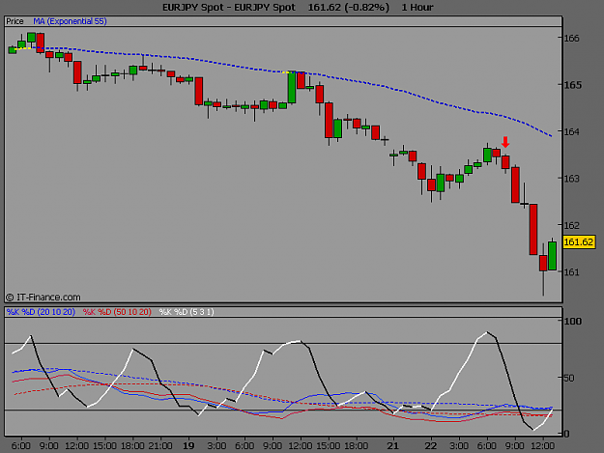The image size is (604, 453).
Task: Click the 1 Hour timeframe text in title
Action: coord(417,8)
